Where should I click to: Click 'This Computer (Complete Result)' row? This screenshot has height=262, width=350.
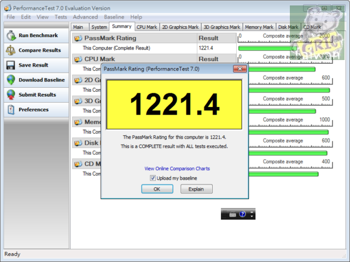point(116,48)
